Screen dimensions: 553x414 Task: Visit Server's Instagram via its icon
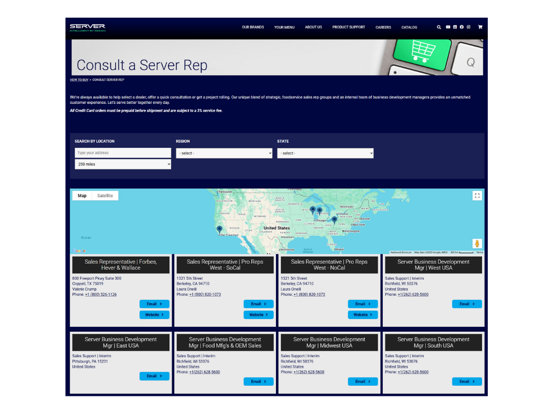[x=468, y=27]
